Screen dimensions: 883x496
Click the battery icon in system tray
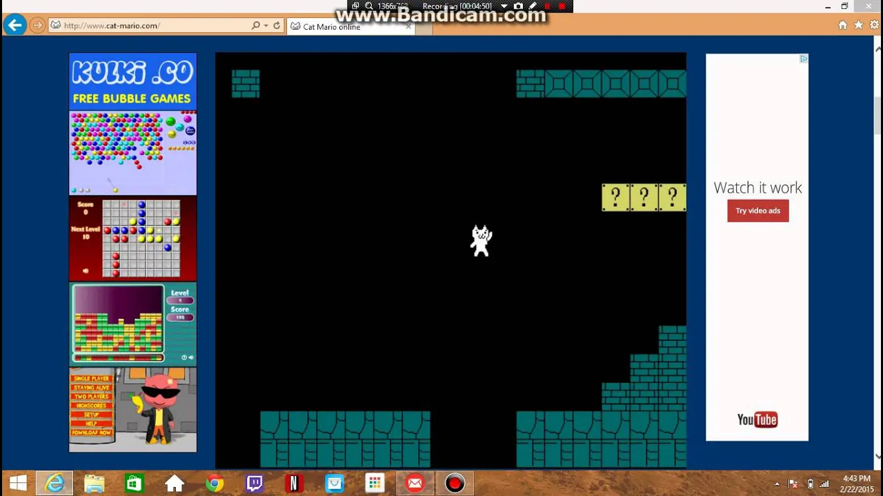(x=810, y=484)
